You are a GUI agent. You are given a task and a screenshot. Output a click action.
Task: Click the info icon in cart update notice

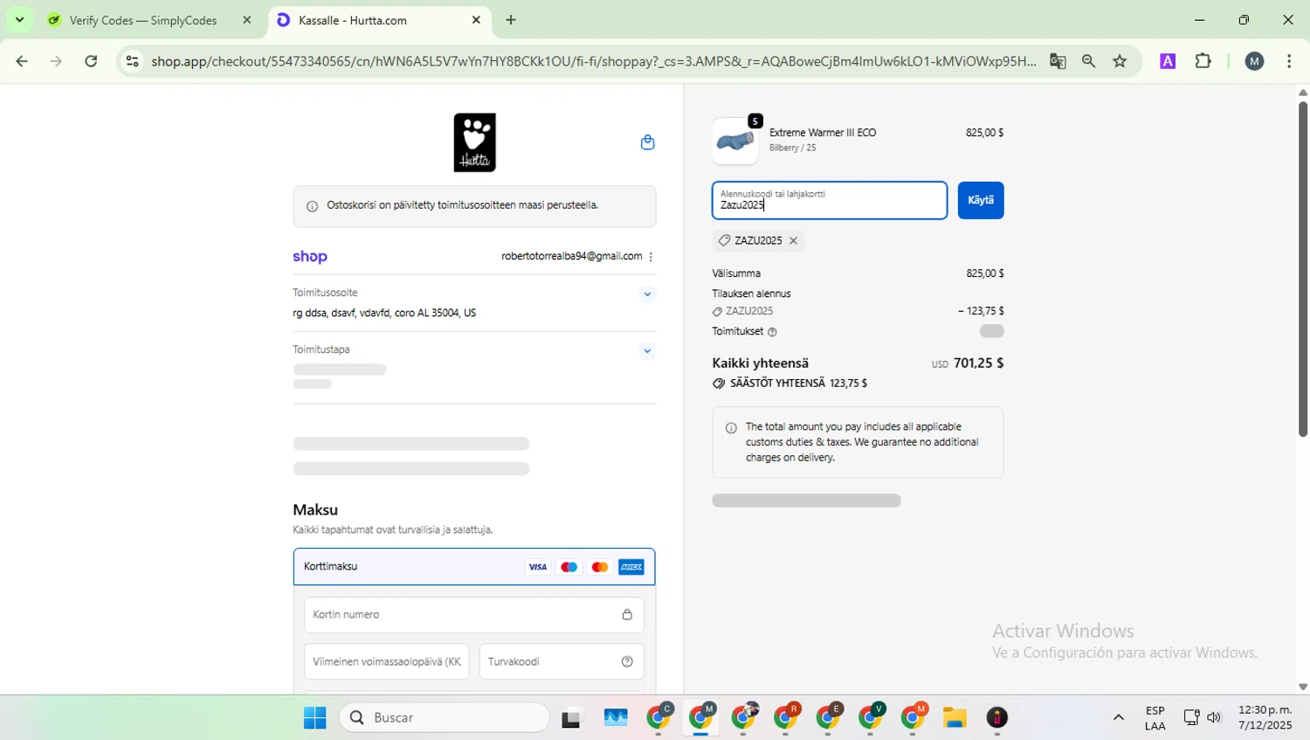(x=312, y=206)
